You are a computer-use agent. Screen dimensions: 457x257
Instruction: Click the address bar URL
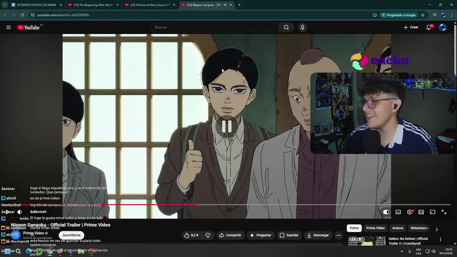pos(63,15)
